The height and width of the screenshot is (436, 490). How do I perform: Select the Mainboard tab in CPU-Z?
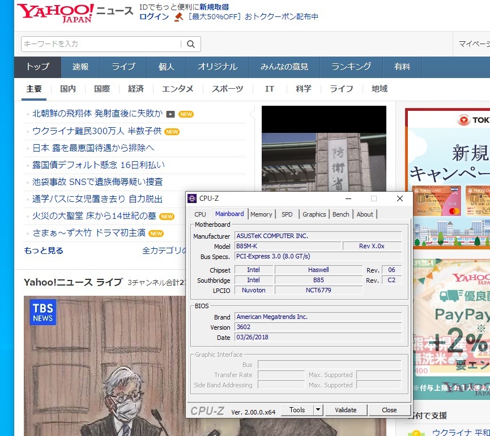click(229, 214)
